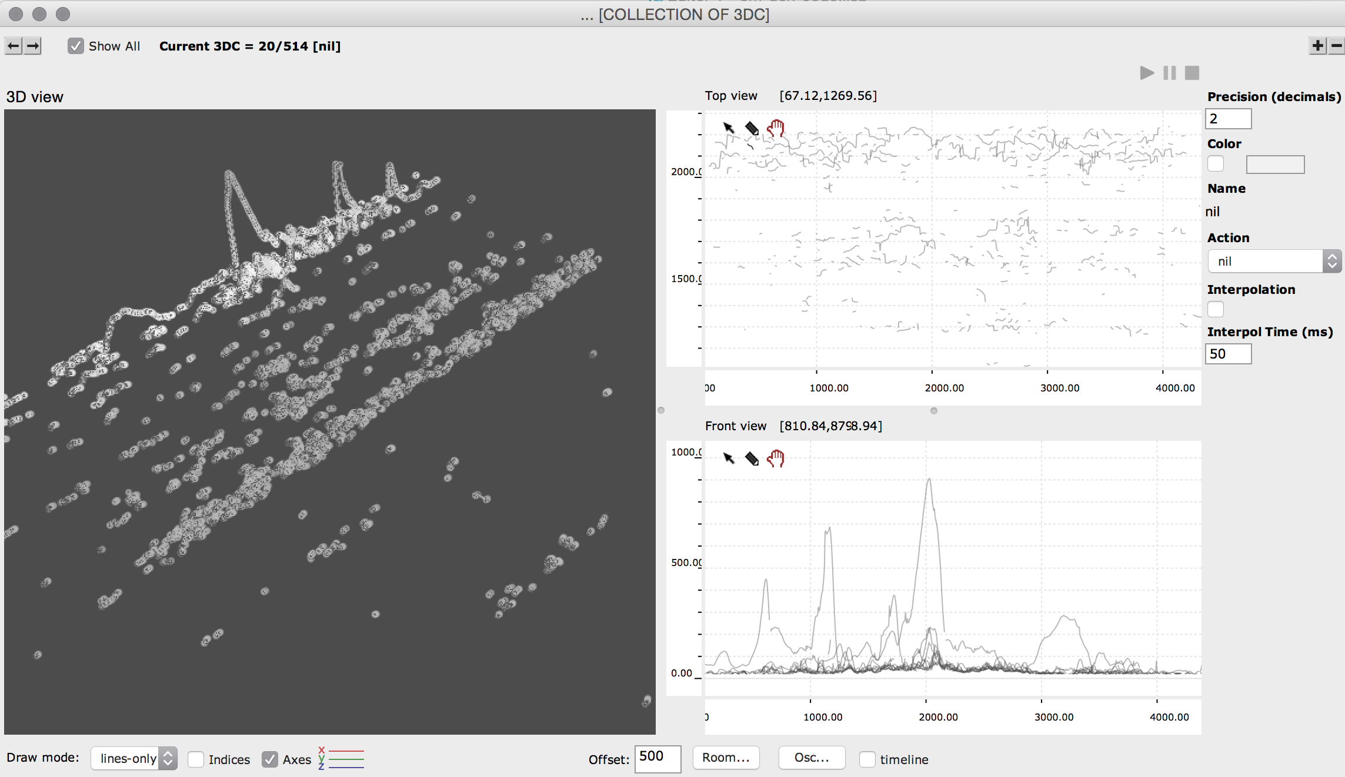Open the Draw mode lines-only dropdown

(134, 758)
